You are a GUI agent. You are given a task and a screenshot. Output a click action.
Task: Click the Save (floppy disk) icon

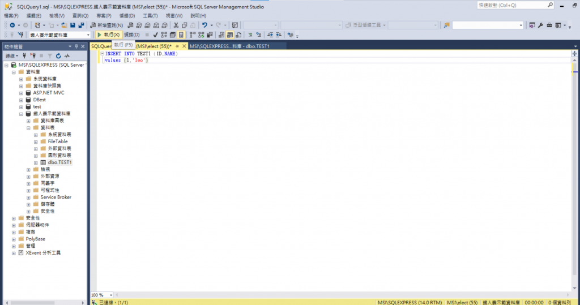pyautogui.click(x=73, y=25)
